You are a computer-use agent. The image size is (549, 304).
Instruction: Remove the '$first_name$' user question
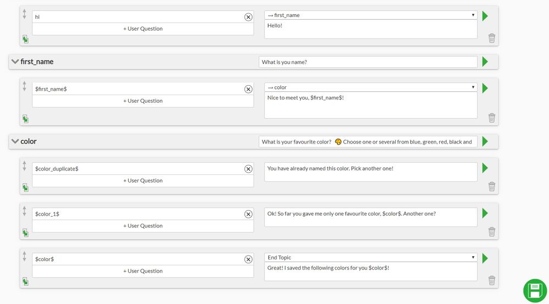pos(248,89)
